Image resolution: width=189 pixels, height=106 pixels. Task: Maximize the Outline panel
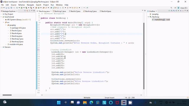(x=188, y=11)
